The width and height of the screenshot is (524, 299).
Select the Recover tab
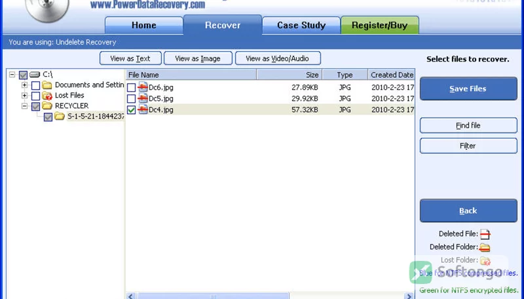click(223, 25)
